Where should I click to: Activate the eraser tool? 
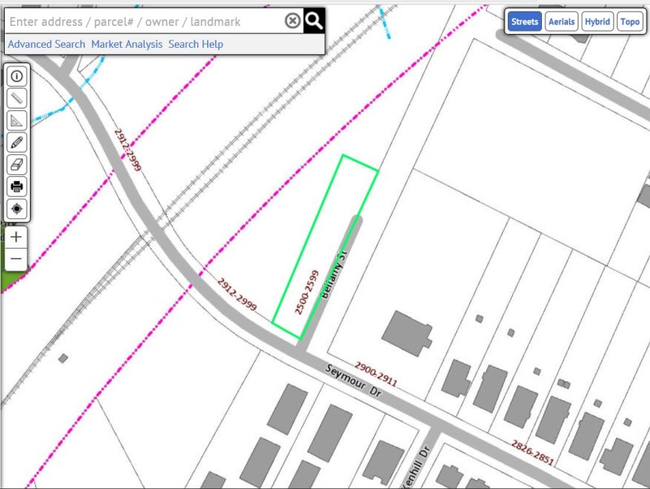coord(17,165)
